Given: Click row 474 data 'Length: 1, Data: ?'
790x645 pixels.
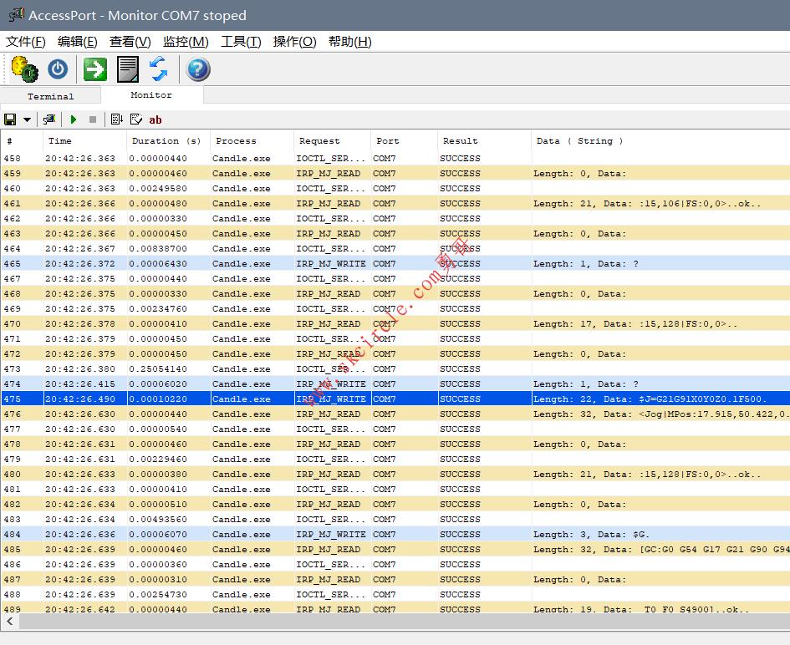Looking at the screenshot, I should 586,383.
